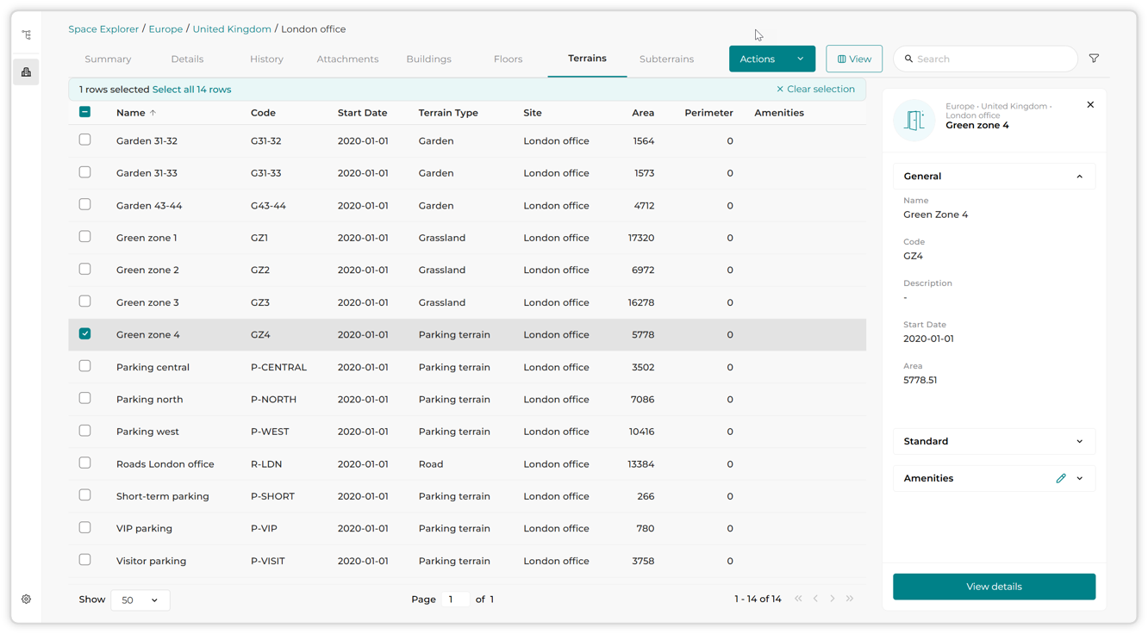Select the Roads London office checkbox

[x=84, y=463]
